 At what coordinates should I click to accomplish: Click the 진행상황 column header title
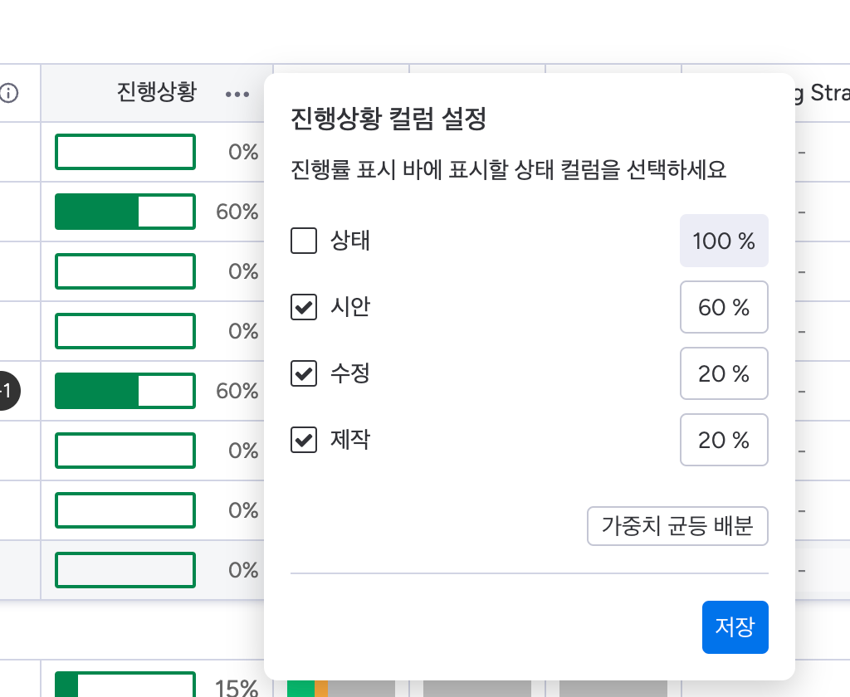[156, 92]
